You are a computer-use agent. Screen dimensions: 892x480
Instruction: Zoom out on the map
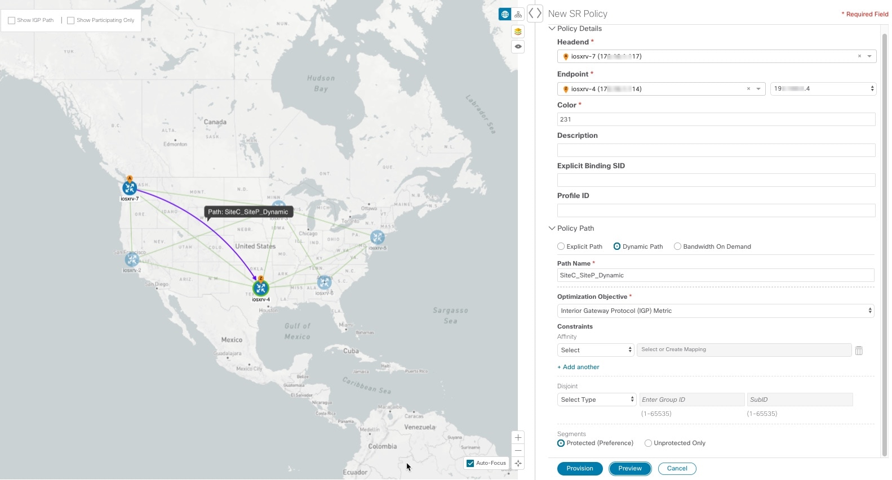point(518,450)
